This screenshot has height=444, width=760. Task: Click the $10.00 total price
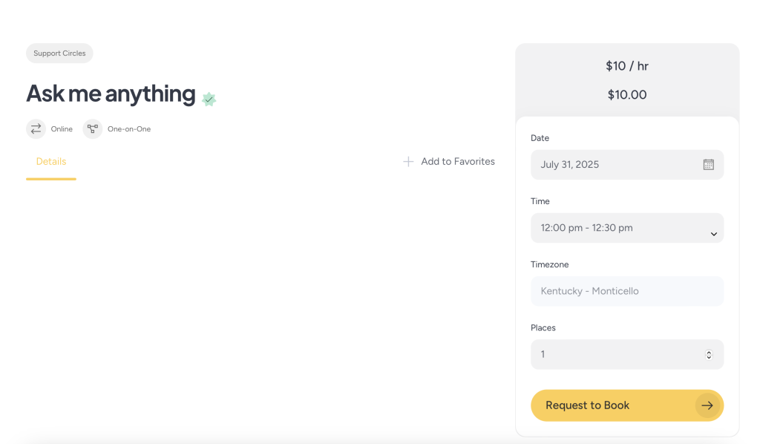click(627, 95)
